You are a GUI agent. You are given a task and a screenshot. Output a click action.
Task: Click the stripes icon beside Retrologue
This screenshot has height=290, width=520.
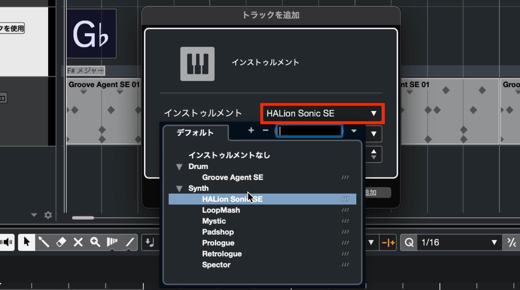(x=345, y=254)
